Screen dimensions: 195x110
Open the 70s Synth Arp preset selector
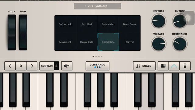[97, 6]
